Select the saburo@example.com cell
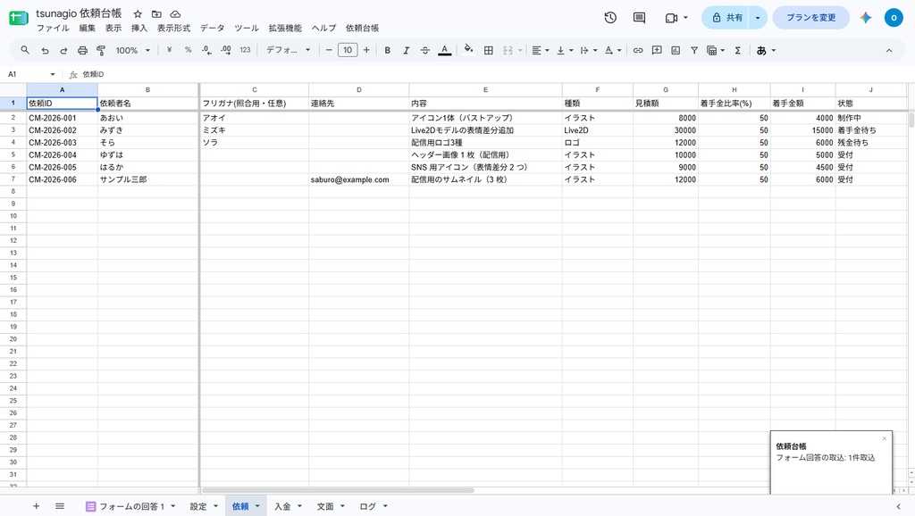This screenshot has height=516, width=915. pyautogui.click(x=358, y=179)
